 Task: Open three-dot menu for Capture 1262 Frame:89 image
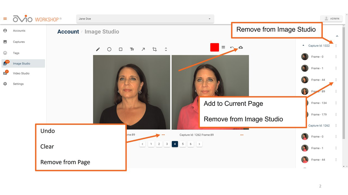[x=242, y=135]
